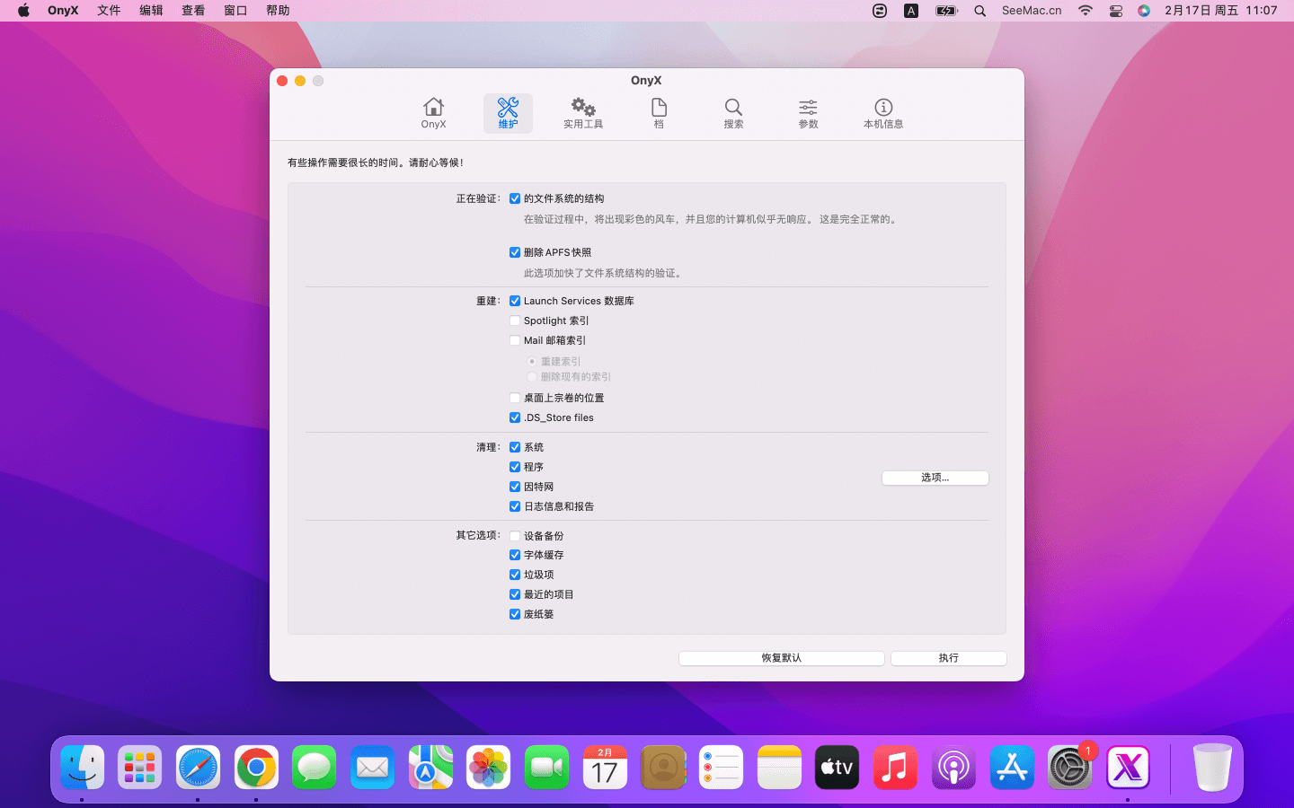Open the 文件 menu

(x=109, y=11)
